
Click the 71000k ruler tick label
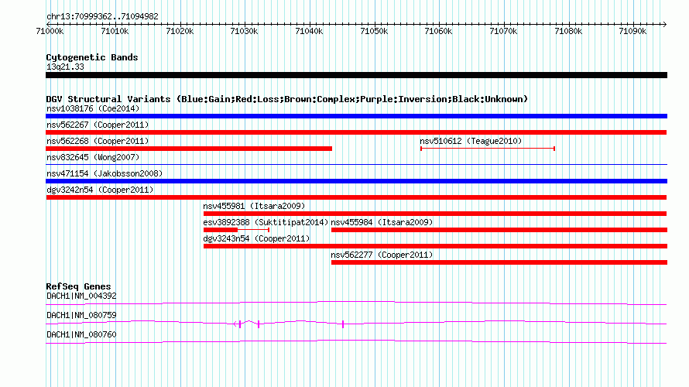point(50,31)
